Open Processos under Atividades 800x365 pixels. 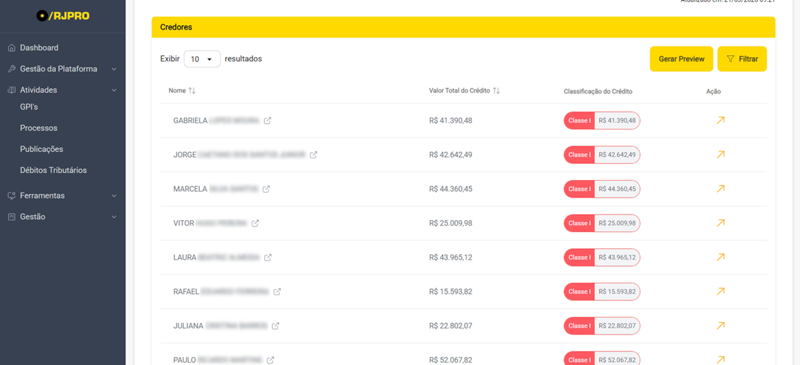click(38, 128)
